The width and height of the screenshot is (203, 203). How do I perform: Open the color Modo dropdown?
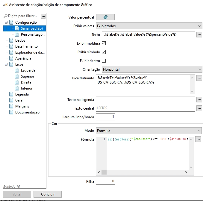click(x=149, y=131)
